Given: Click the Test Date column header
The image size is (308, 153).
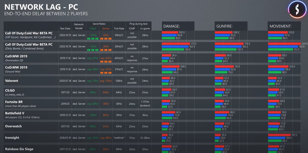Looking at the screenshot, I should pos(65,29).
